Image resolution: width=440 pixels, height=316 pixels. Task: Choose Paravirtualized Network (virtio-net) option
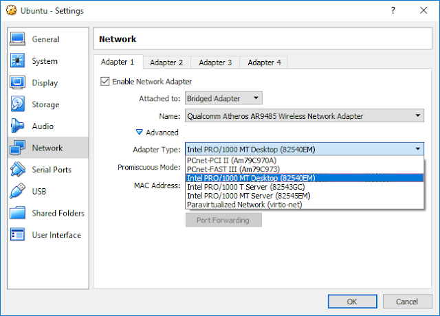(x=305, y=205)
